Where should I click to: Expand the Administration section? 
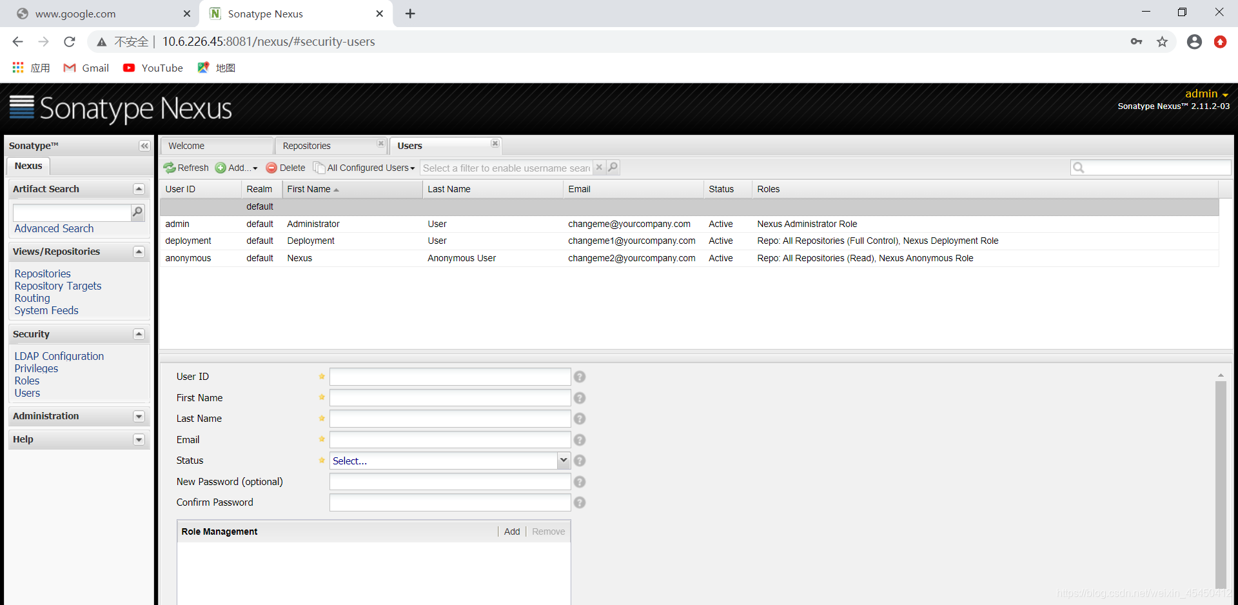point(139,417)
